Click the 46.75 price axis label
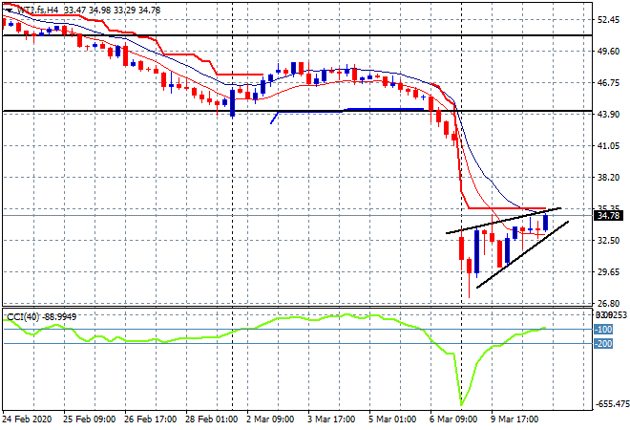630x430 pixels. point(608,82)
